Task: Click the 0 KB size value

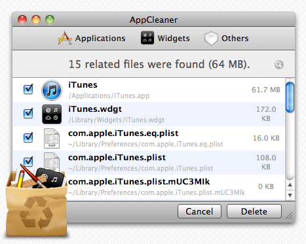Action: point(266,186)
